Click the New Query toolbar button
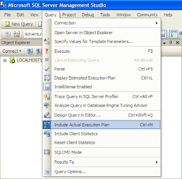Screen dimensions: 182x179 pos(19,24)
